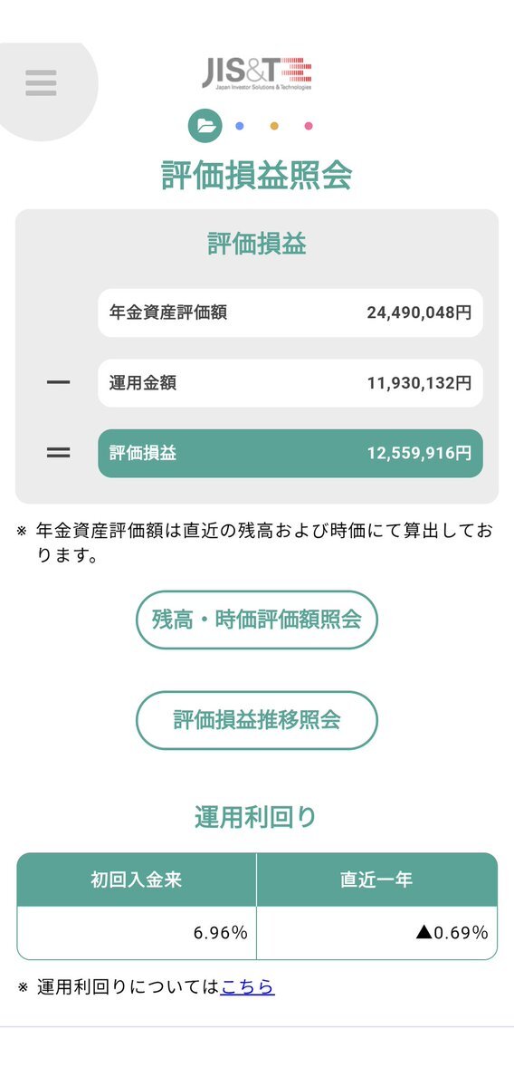Click the JIS&T logo

(x=257, y=73)
